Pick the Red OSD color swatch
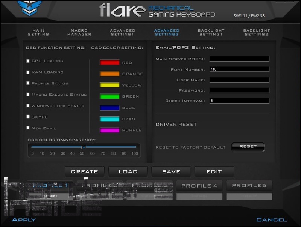Image resolution: width=301 pixels, height=227 pixels. tap(109, 62)
